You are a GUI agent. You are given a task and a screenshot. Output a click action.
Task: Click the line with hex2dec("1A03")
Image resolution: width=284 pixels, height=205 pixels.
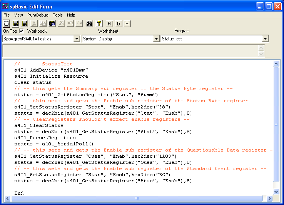[x=95, y=156]
